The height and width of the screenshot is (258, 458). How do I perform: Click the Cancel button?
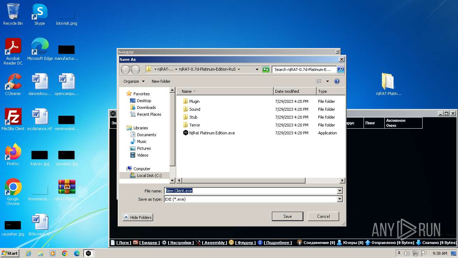323,216
